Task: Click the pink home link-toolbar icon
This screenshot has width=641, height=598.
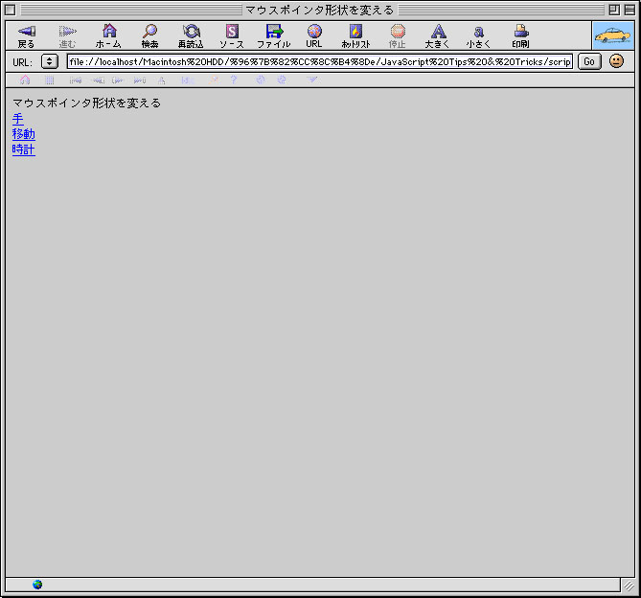Action: (25, 80)
